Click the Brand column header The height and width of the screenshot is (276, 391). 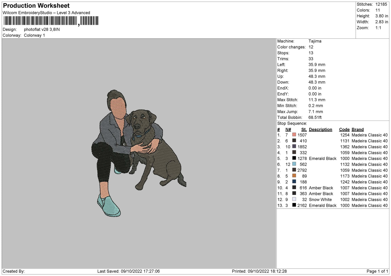click(358, 129)
